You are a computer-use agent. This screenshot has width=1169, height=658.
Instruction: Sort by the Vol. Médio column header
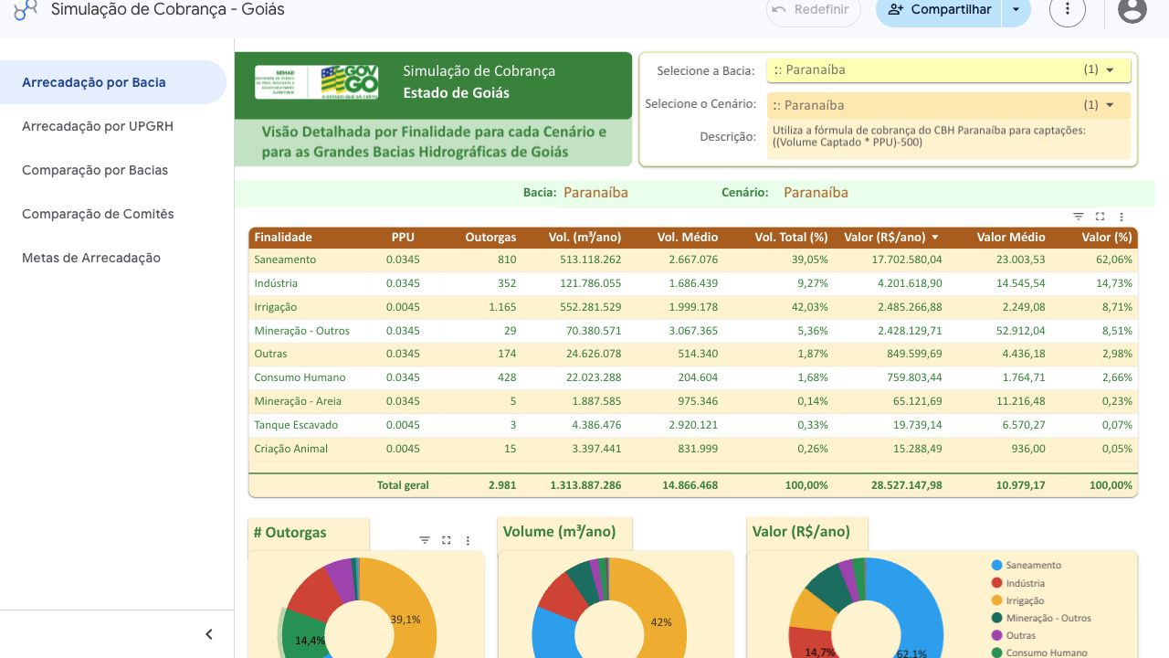tap(688, 238)
